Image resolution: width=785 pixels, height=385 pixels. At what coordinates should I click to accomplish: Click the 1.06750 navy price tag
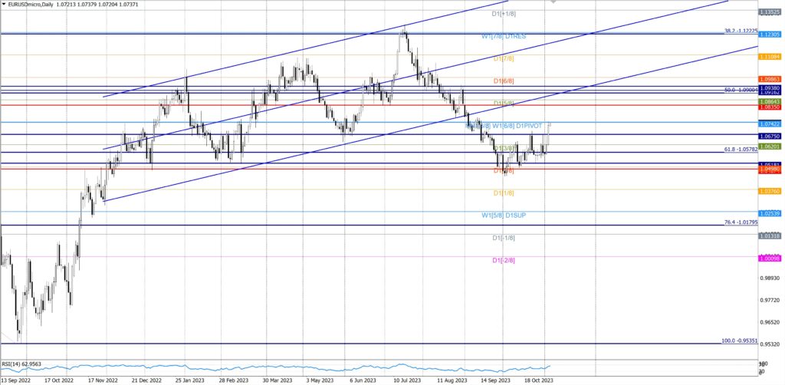[769, 135]
